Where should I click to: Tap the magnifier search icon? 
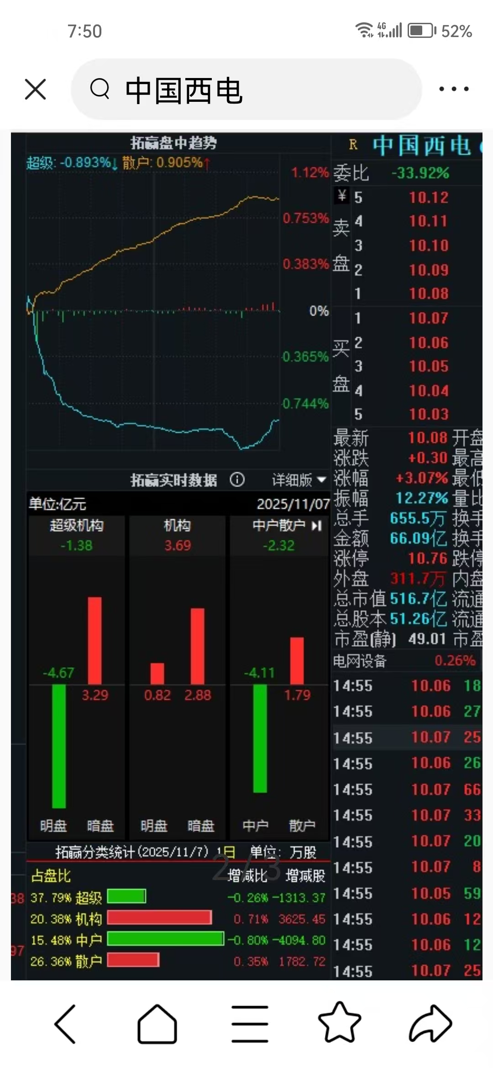click(x=100, y=89)
